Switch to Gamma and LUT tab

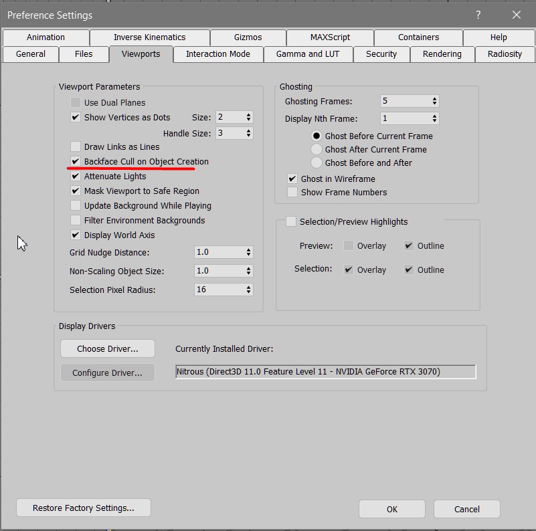pos(308,54)
